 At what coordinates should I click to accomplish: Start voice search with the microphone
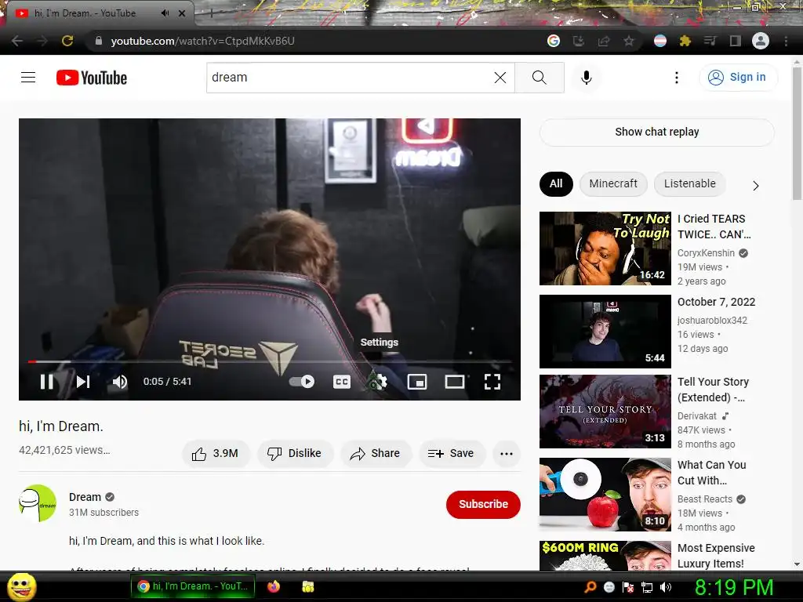[x=587, y=78]
